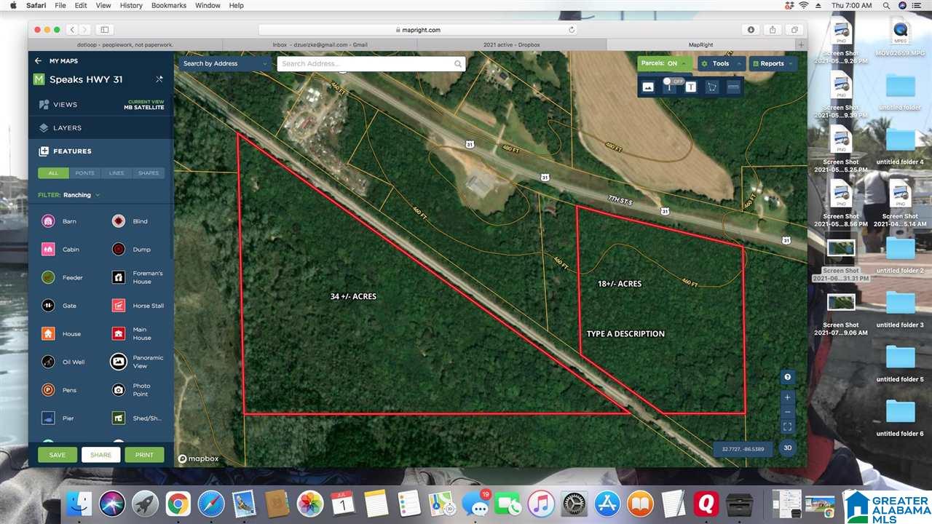Screen dimensions: 932x524
Task: Switch to the Gmail Inbox browser tab
Action: tap(320, 44)
